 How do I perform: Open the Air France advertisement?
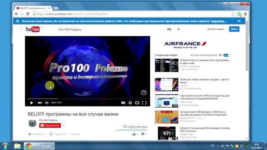(x=185, y=45)
